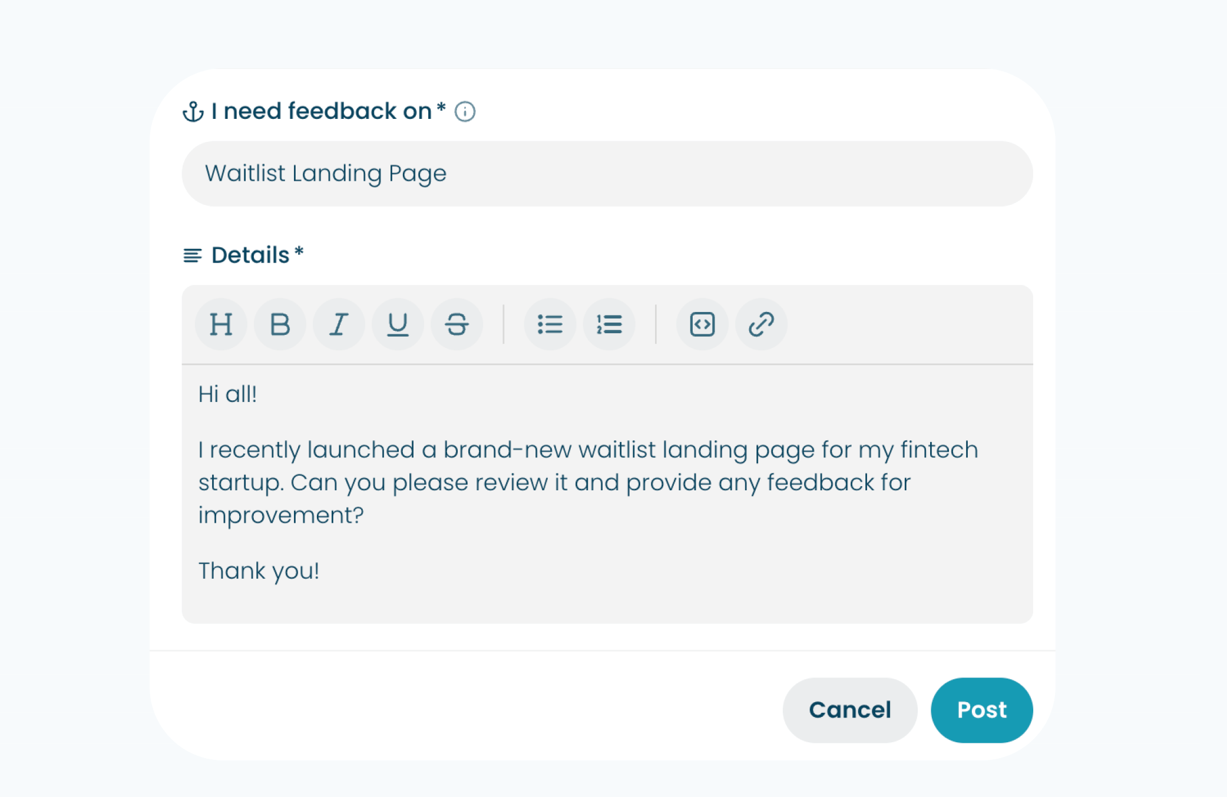
Task: Insert a numbered list
Action: click(608, 324)
